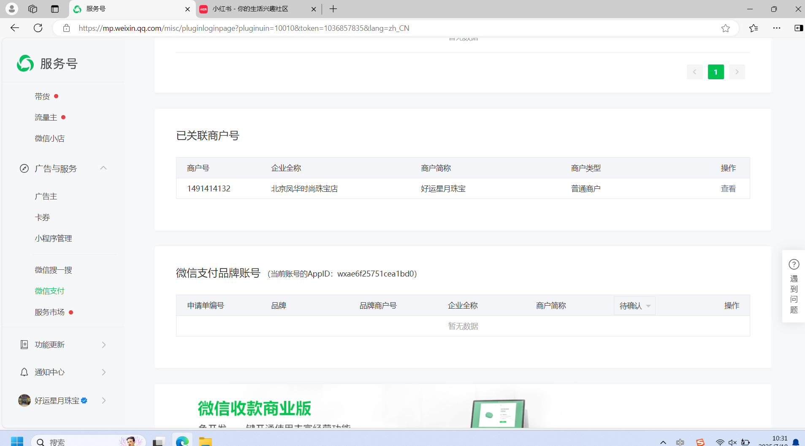Go to previous page in pagination
This screenshot has height=446, width=805.
click(695, 72)
